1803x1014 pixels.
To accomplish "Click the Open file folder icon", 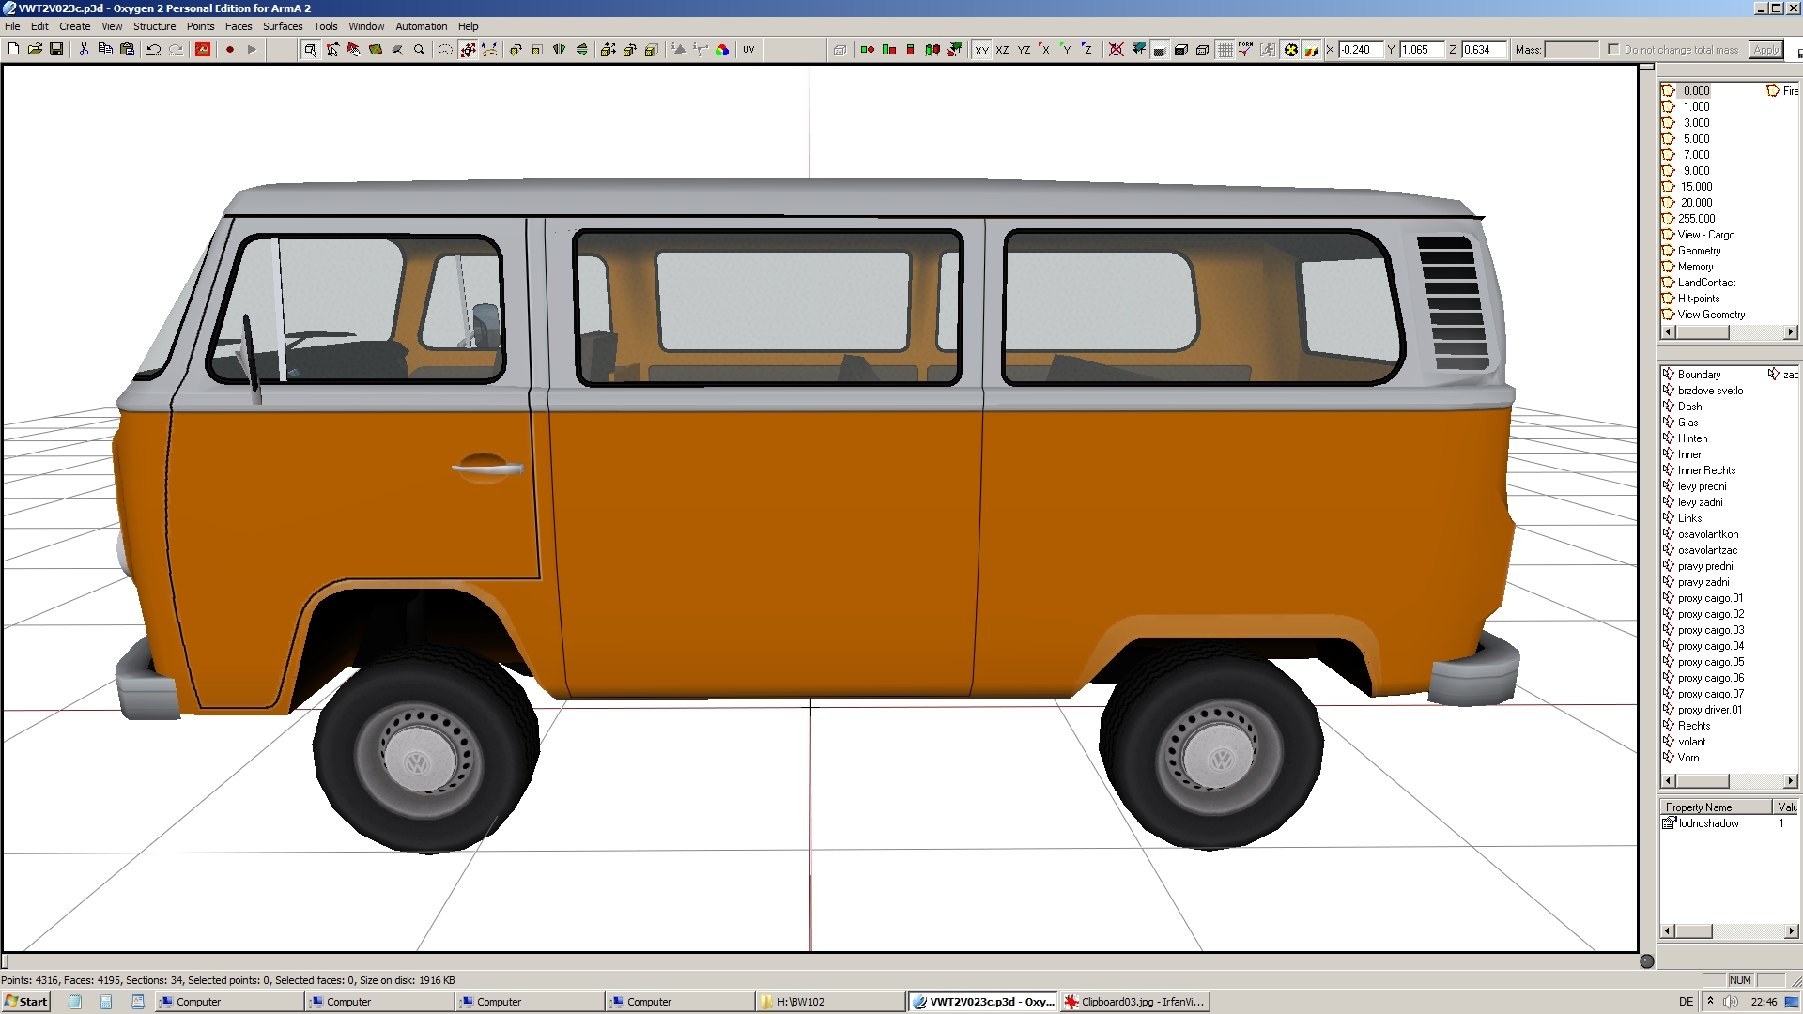I will click(x=35, y=50).
